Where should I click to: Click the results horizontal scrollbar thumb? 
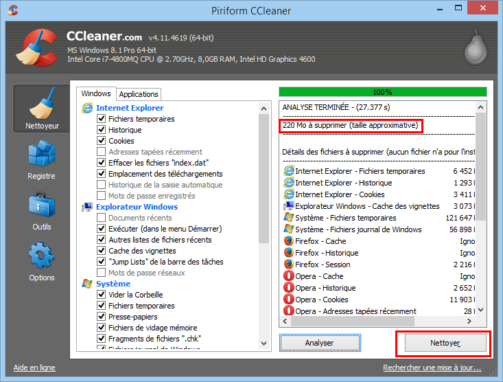click(x=353, y=321)
